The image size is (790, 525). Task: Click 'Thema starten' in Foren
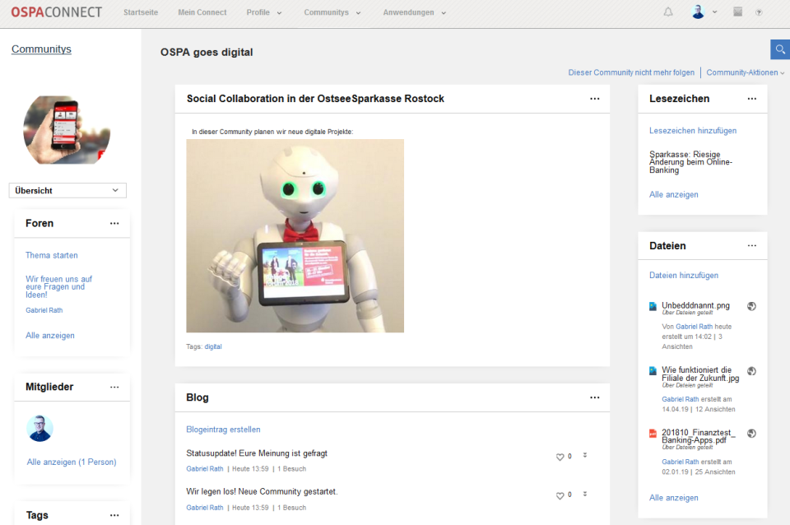point(51,255)
